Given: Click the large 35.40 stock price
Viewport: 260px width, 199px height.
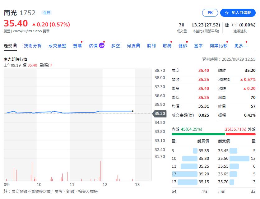Looking at the screenshot, I should click(x=16, y=23).
